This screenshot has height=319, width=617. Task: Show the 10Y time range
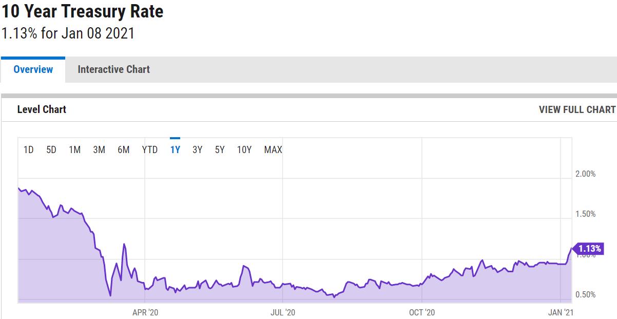244,150
